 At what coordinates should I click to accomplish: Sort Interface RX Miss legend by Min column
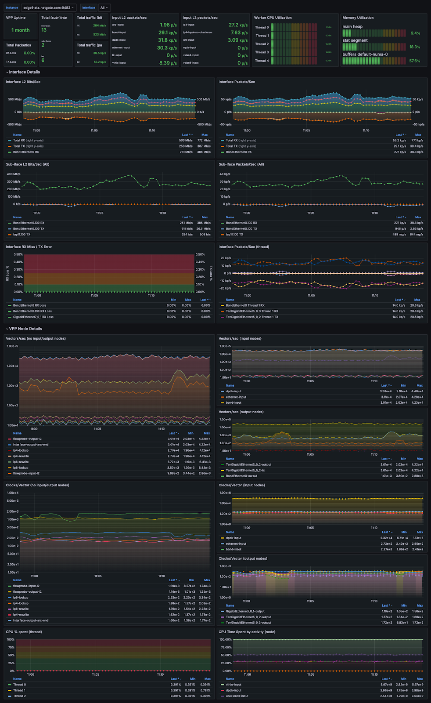pyautogui.click(x=173, y=300)
